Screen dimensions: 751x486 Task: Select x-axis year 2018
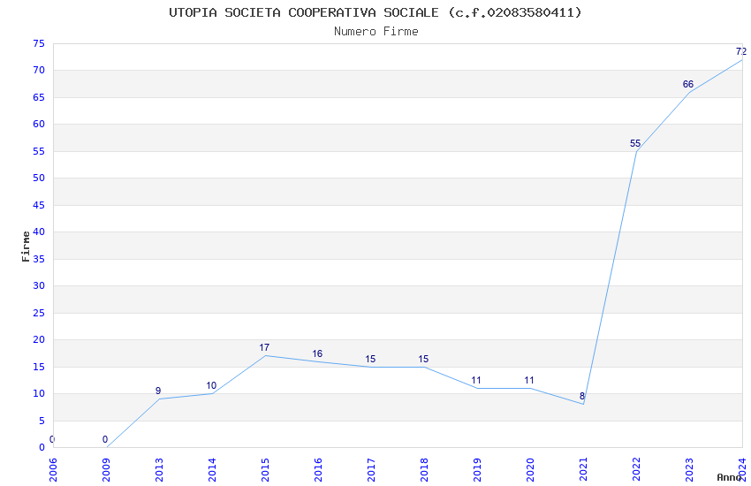click(424, 470)
